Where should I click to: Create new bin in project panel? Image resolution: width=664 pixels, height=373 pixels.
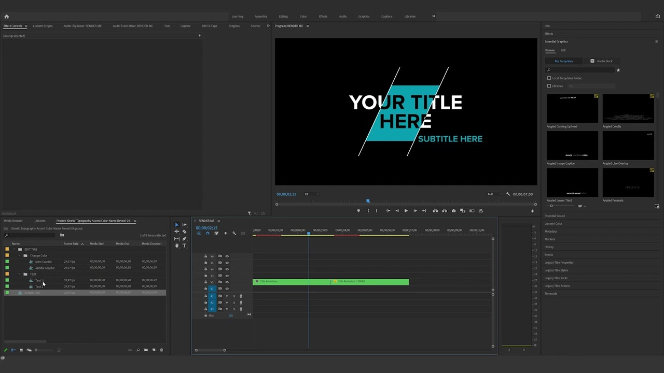[146, 350]
